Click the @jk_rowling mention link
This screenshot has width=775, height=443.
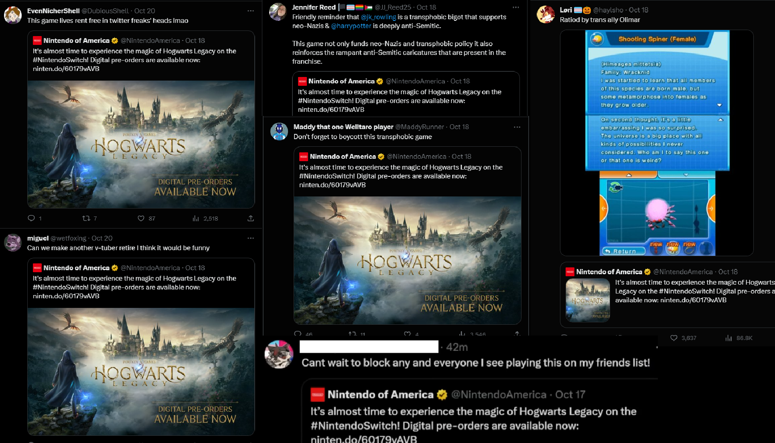click(378, 17)
